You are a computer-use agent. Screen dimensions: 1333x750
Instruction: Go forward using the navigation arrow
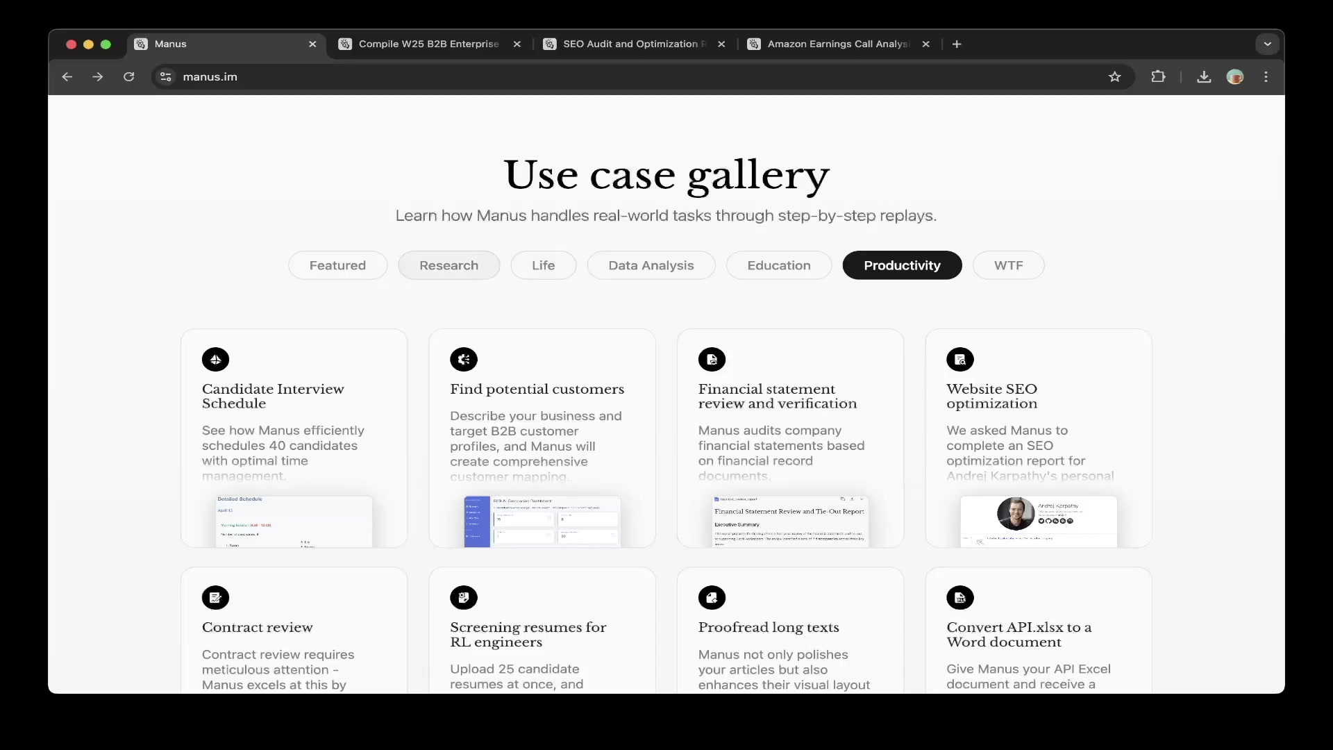[98, 76]
